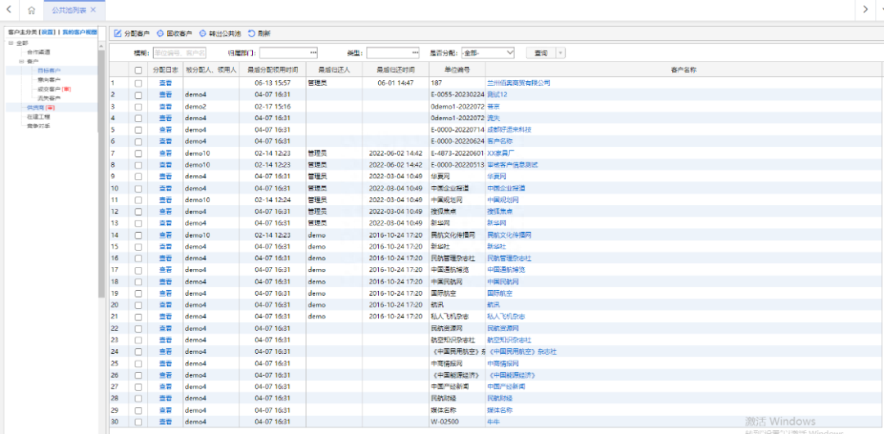
Task: Close the 公共池列表 tab
Action: [93, 10]
